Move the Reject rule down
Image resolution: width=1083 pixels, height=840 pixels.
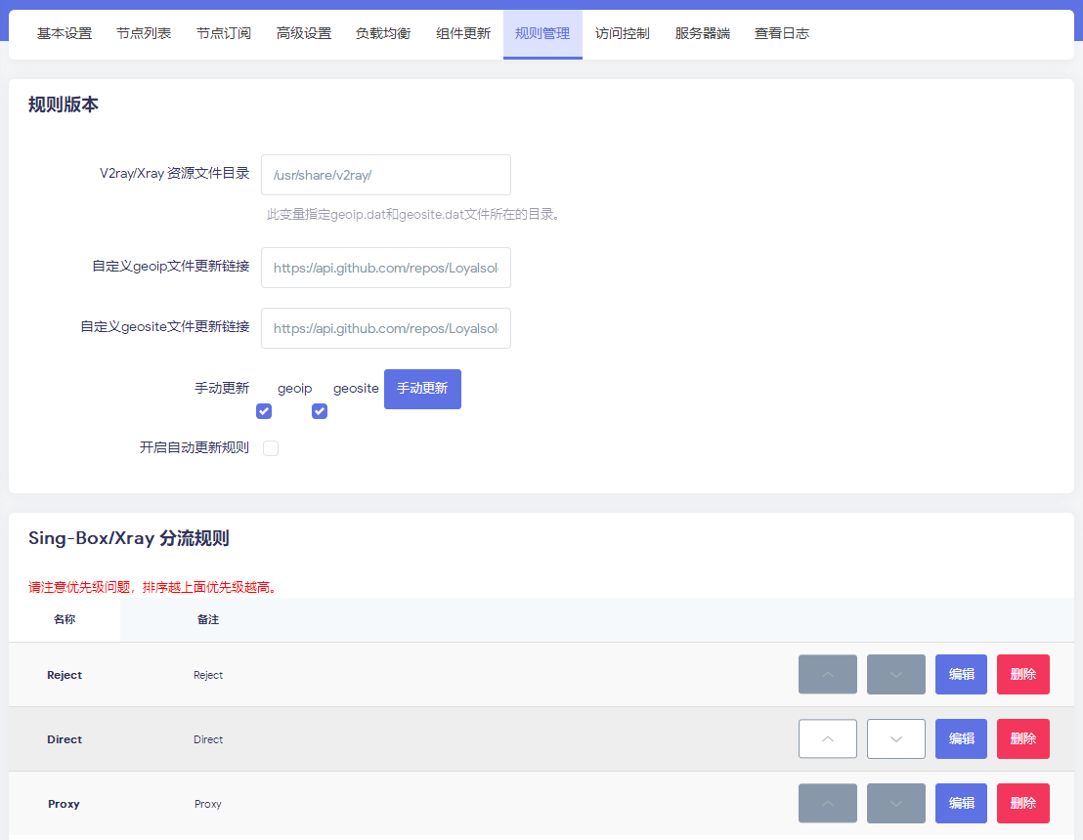(x=895, y=675)
